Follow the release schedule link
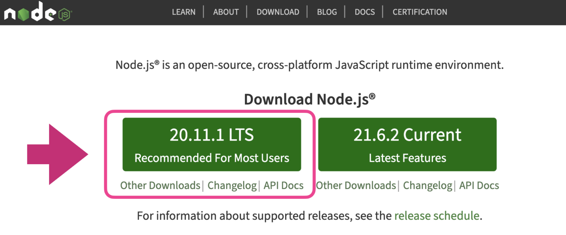The height and width of the screenshot is (235, 566). (x=437, y=216)
